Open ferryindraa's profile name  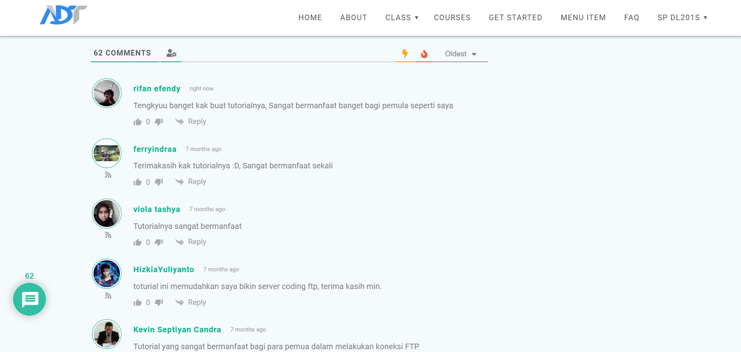(x=155, y=149)
